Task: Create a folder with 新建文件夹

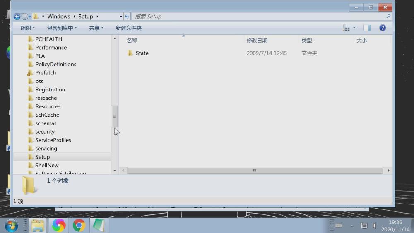Action: click(x=129, y=28)
